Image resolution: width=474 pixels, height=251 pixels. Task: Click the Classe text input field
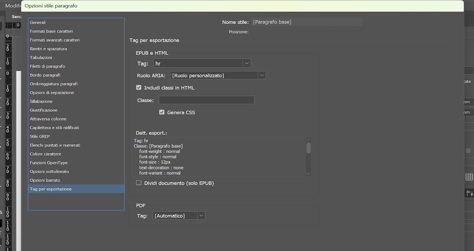pos(206,100)
